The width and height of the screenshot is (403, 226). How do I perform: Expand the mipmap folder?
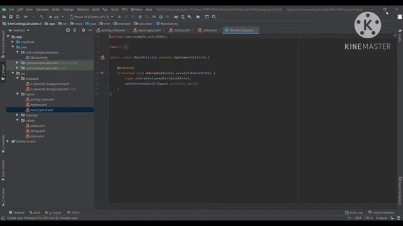click(18, 115)
